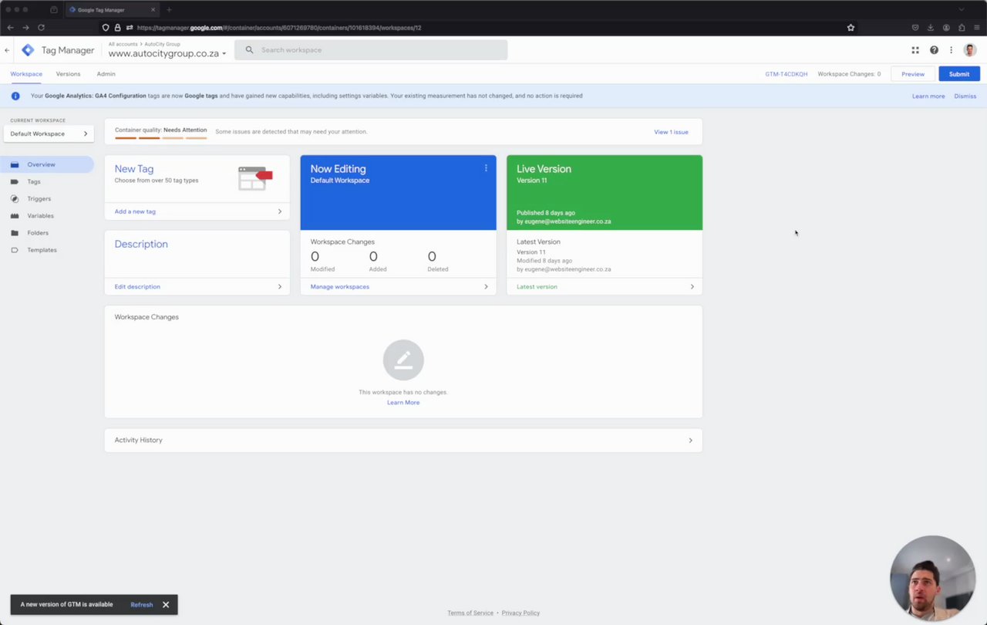This screenshot has width=987, height=625.
Task: Bookmark page with browser star icon
Action: click(851, 28)
